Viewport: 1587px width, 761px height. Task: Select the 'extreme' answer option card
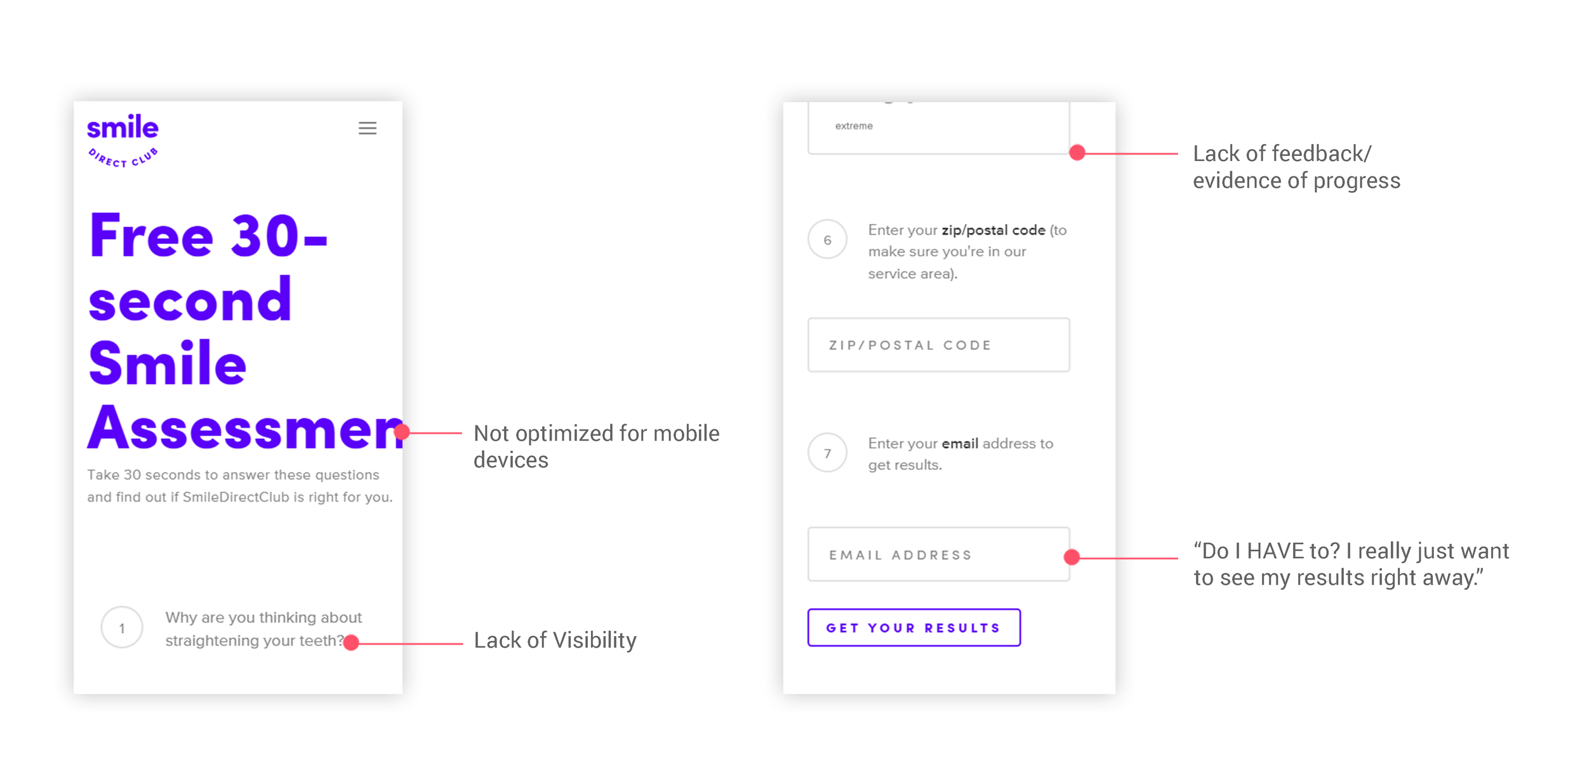938,127
